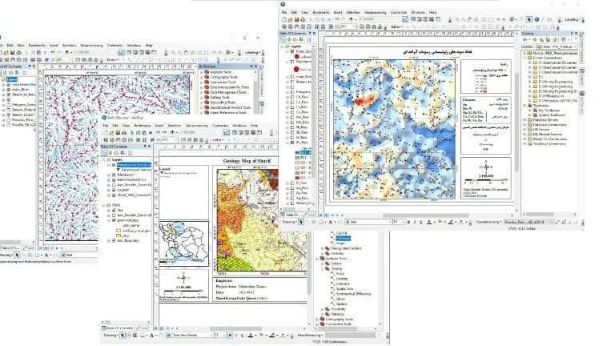Viewport: 615px width, 346px height.
Task: Toggle Cu_Raw layer checkbox in right window
Action: (x=292, y=112)
